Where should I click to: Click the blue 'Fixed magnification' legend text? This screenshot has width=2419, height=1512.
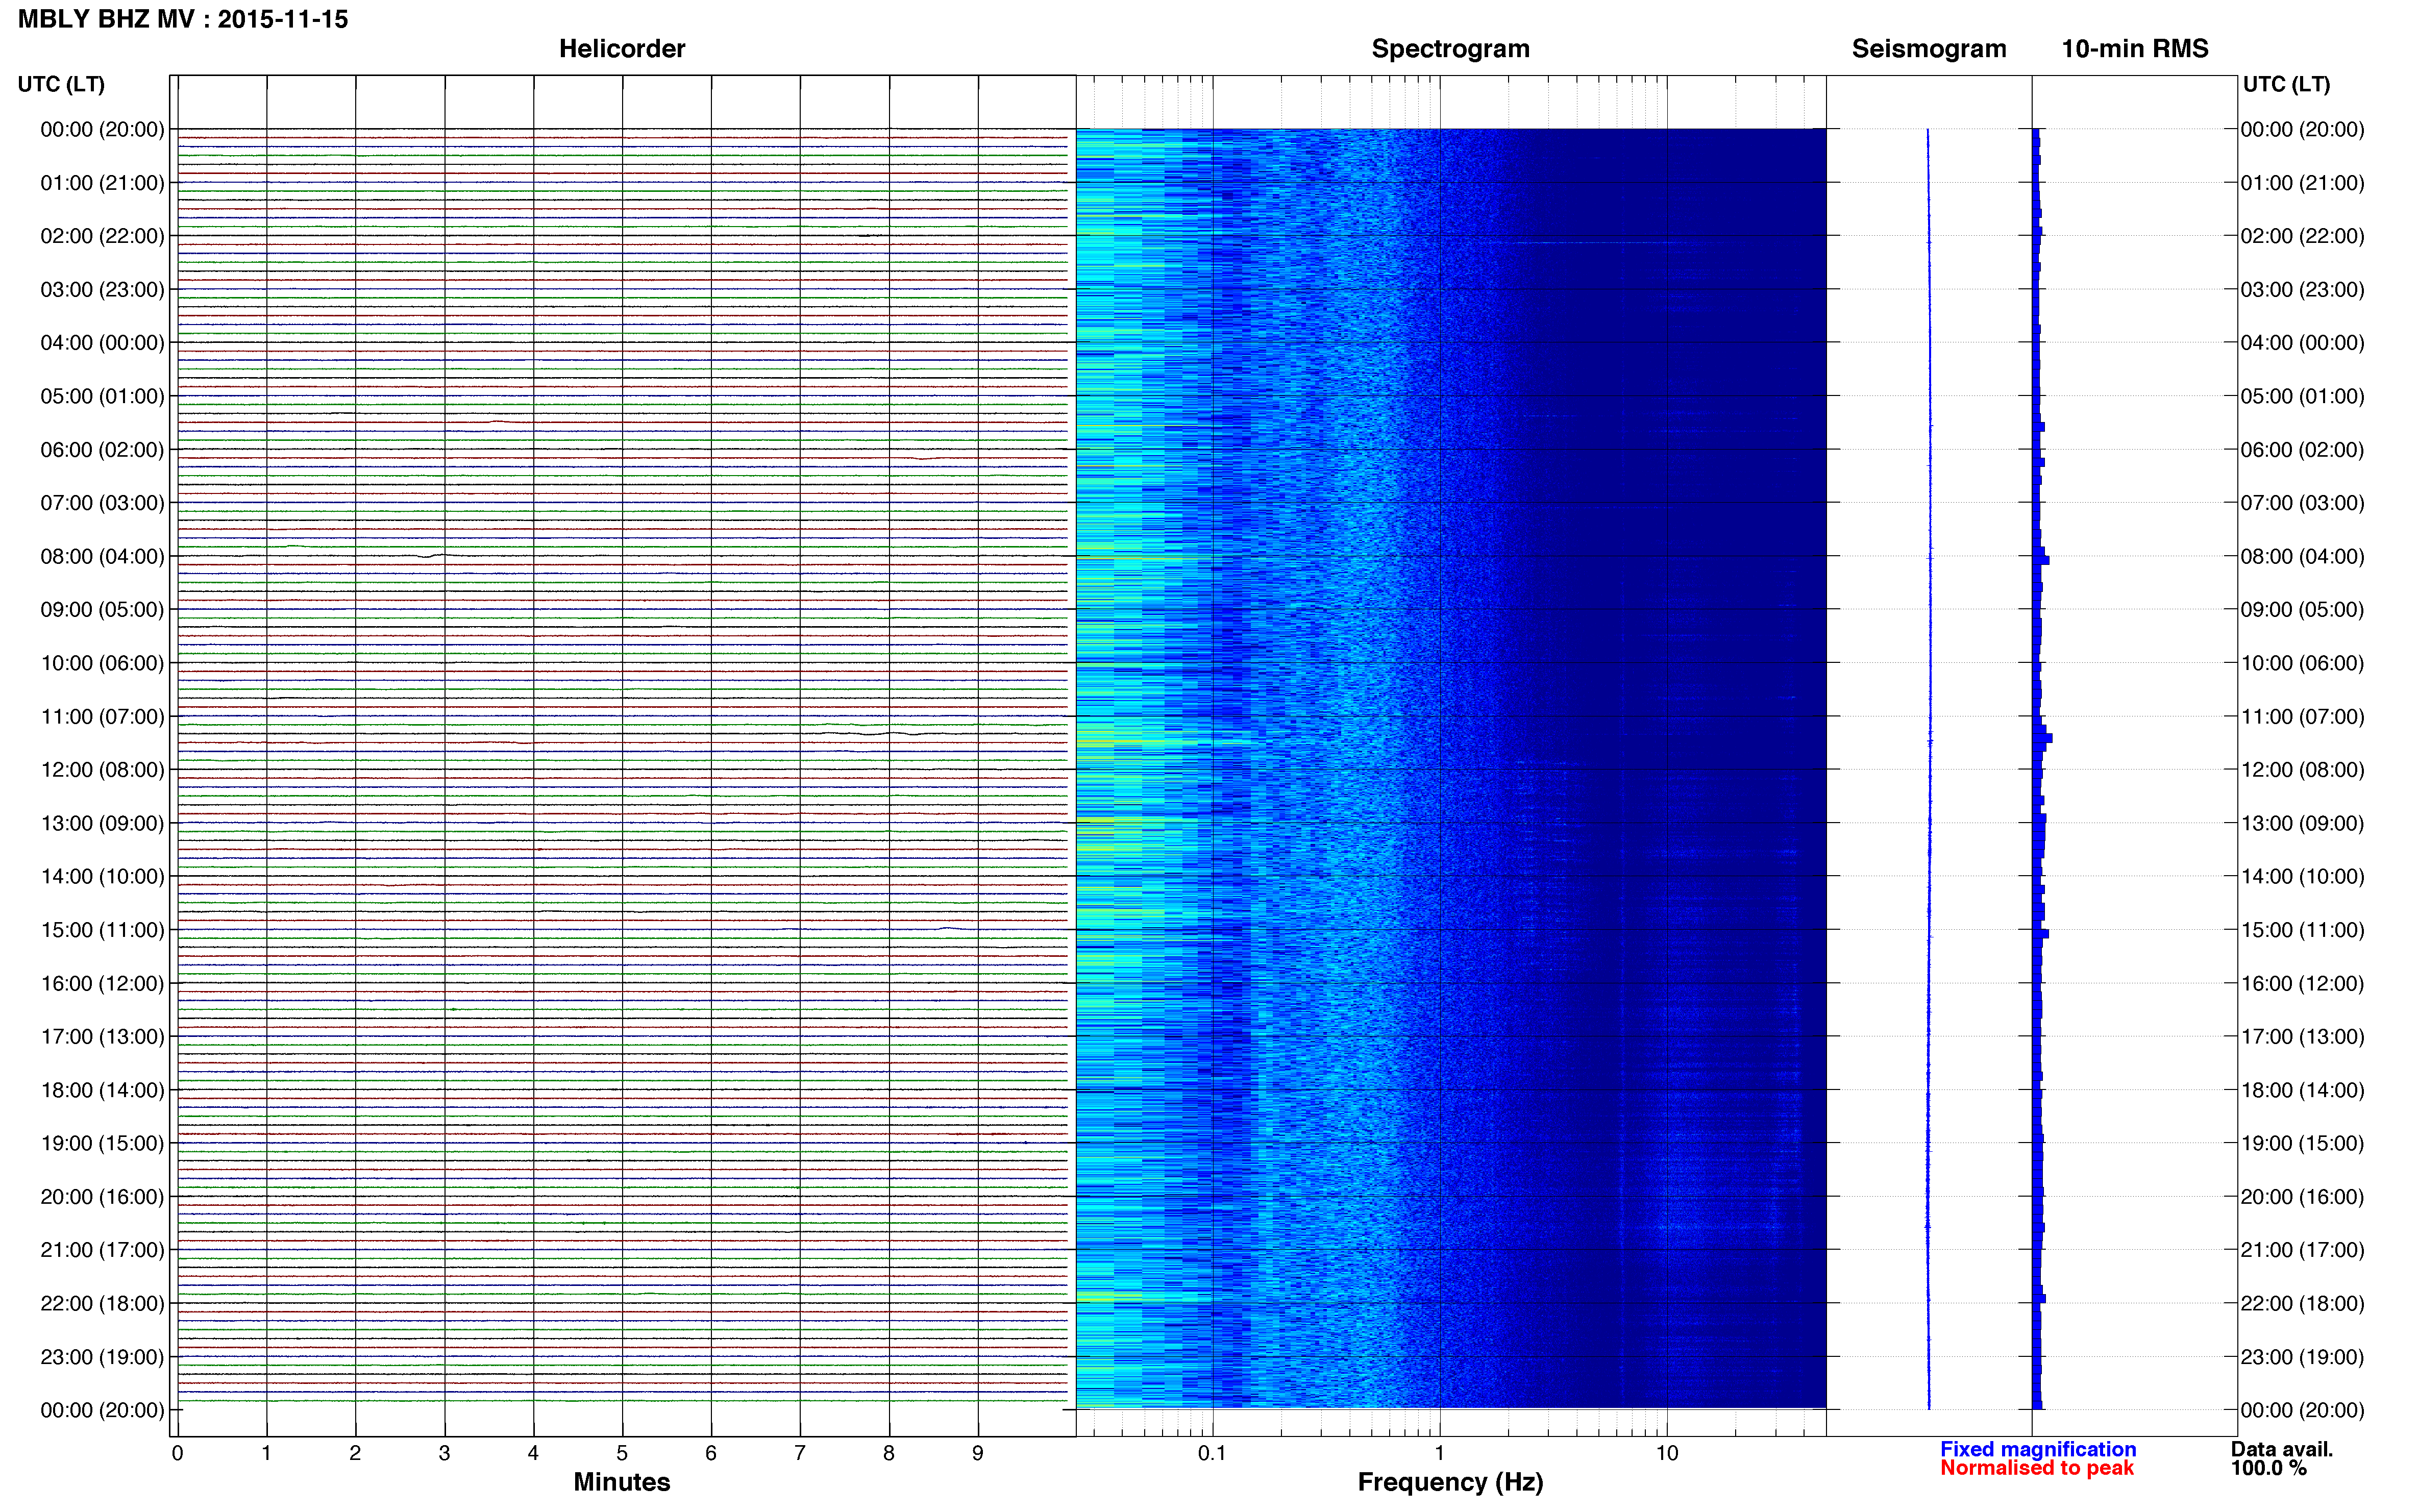click(x=2038, y=1449)
